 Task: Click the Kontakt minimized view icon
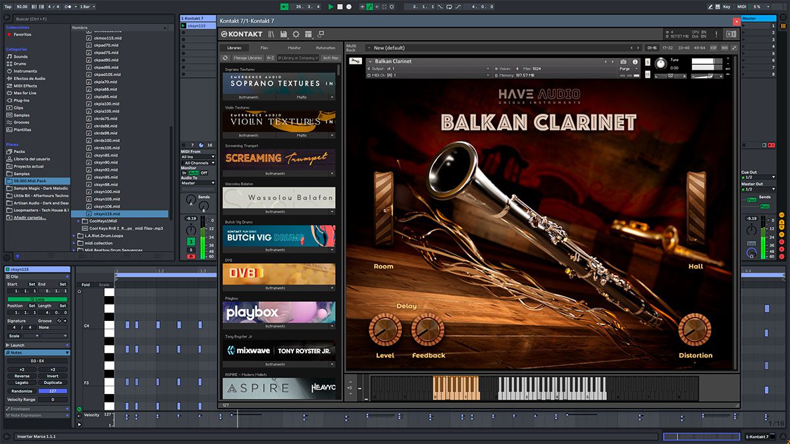pos(321,34)
